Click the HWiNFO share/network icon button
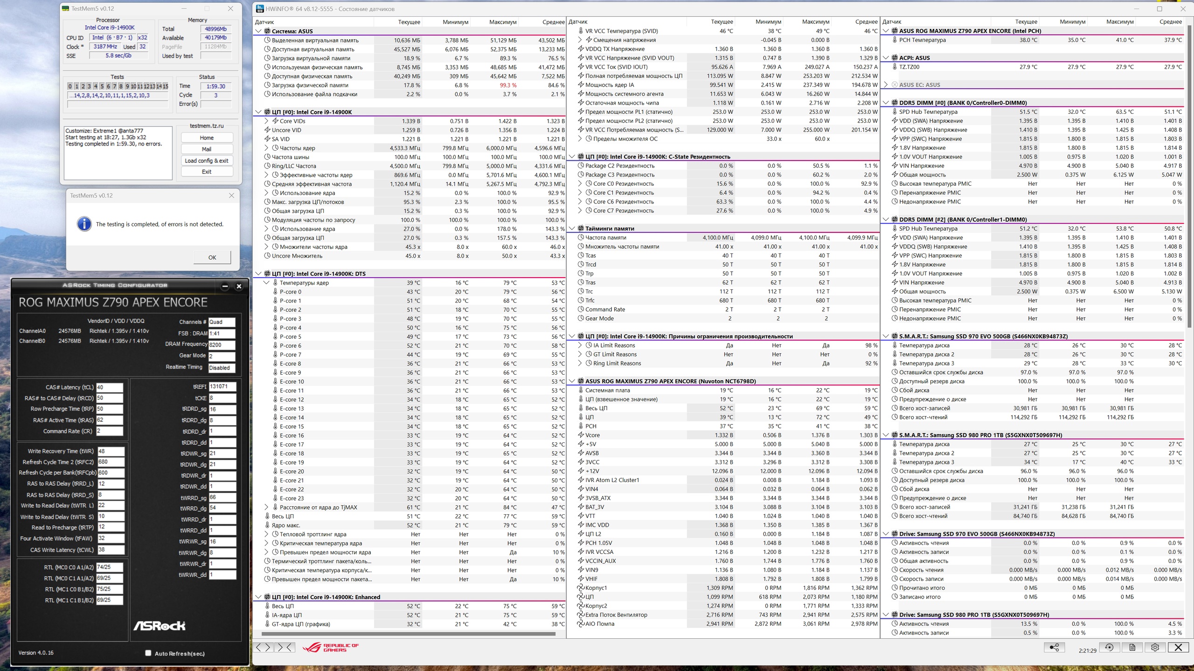This screenshot has height=671, width=1194. pyautogui.click(x=1054, y=647)
